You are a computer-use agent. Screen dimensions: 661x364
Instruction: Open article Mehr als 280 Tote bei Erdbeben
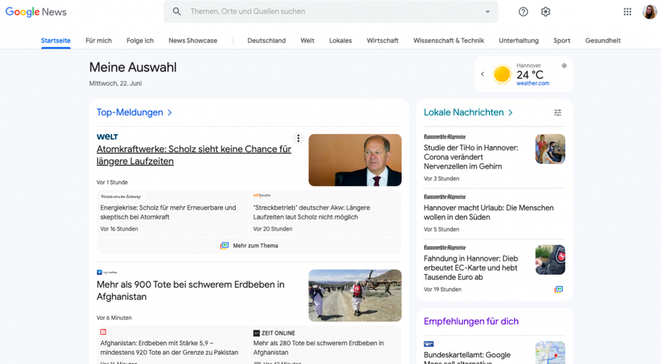[318, 348]
